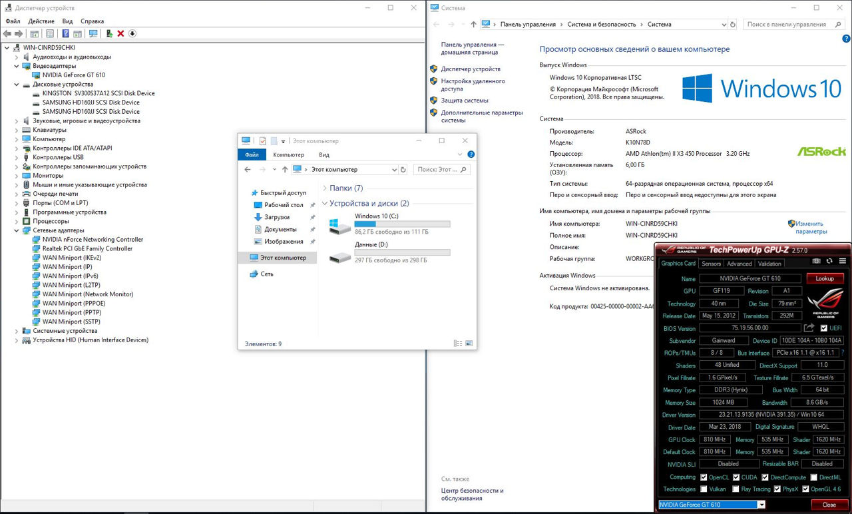Image resolution: width=852 pixels, height=514 pixels.
Task: Click the update device driver toolbar icon
Action: pyautogui.click(x=109, y=33)
